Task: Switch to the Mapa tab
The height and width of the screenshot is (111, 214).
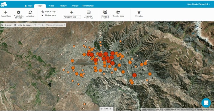Action: [40, 6]
